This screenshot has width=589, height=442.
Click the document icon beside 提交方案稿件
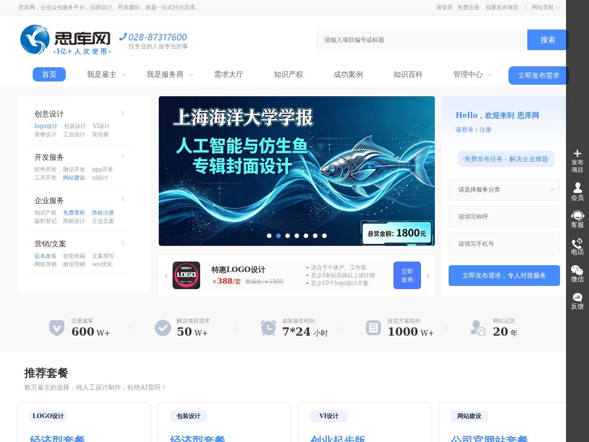tap(373, 328)
